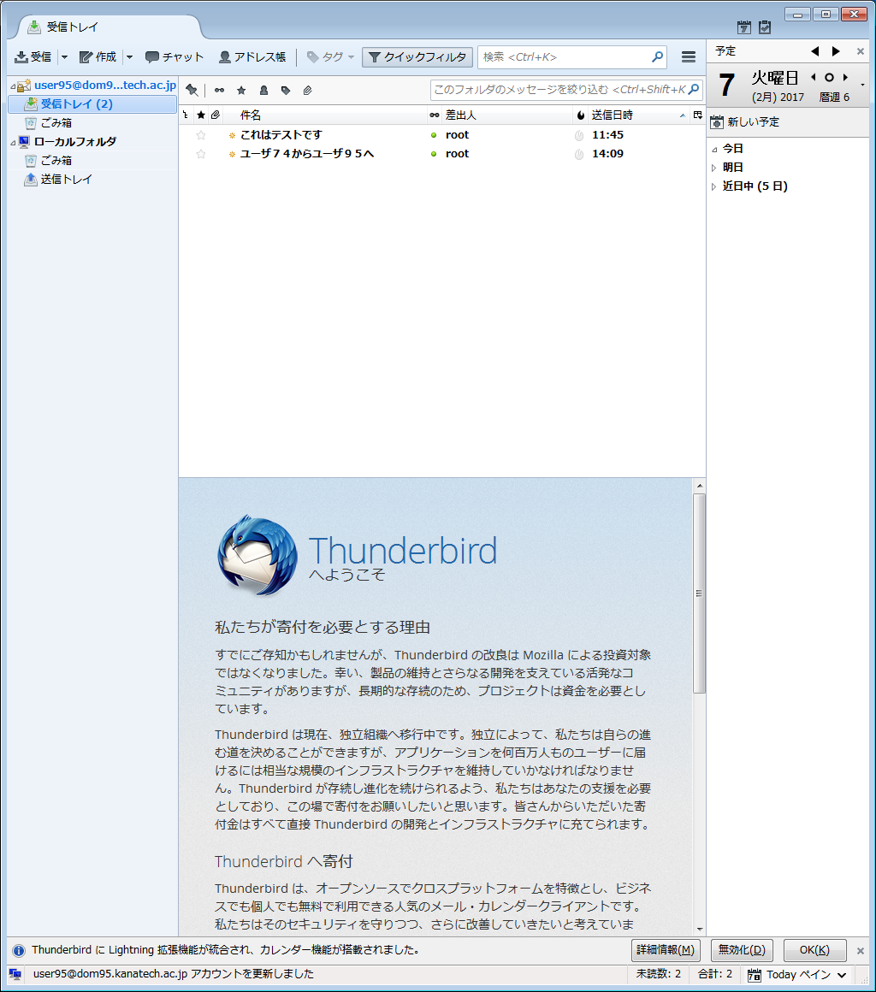This screenshot has height=992, width=876.
Task: Open the tasks tab icon
Action: [765, 27]
